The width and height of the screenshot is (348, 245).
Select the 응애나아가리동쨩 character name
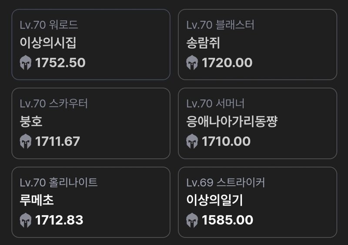click(x=232, y=121)
